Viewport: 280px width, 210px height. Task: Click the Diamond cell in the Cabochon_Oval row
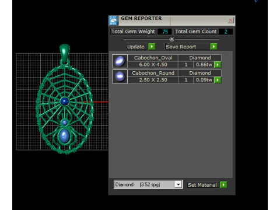coord(200,58)
